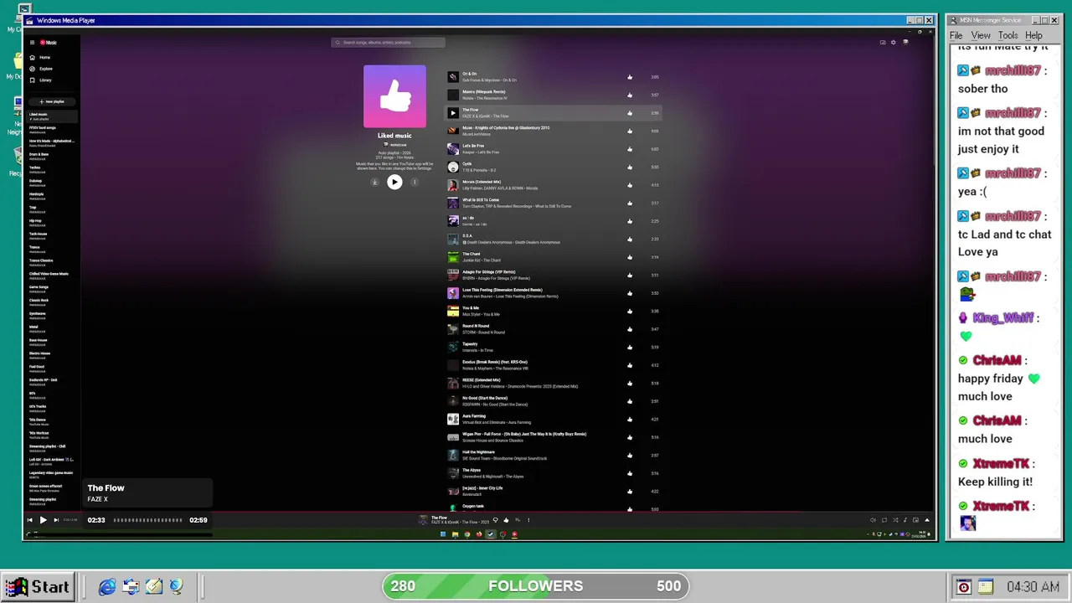Open the View menu in MSN Messenger

coord(981,35)
